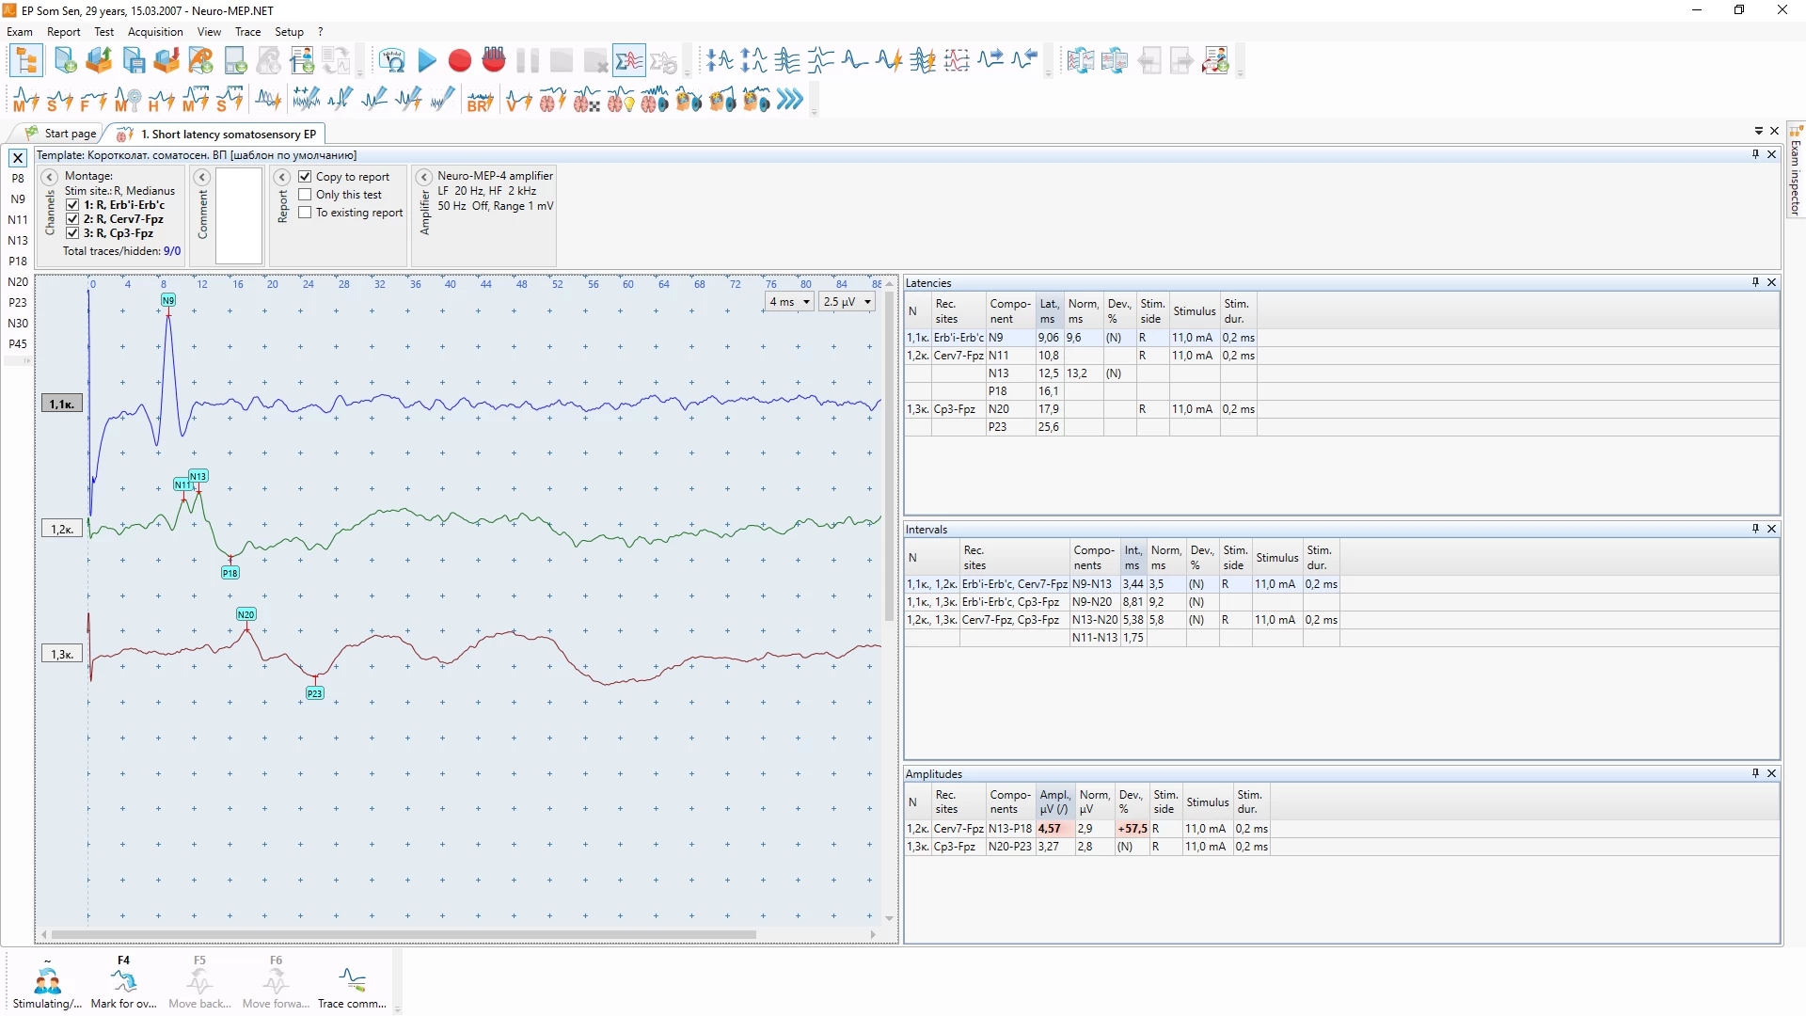The height and width of the screenshot is (1016, 1806).
Task: Toggle the 'Copy to report' checkbox
Action: pyautogui.click(x=305, y=177)
